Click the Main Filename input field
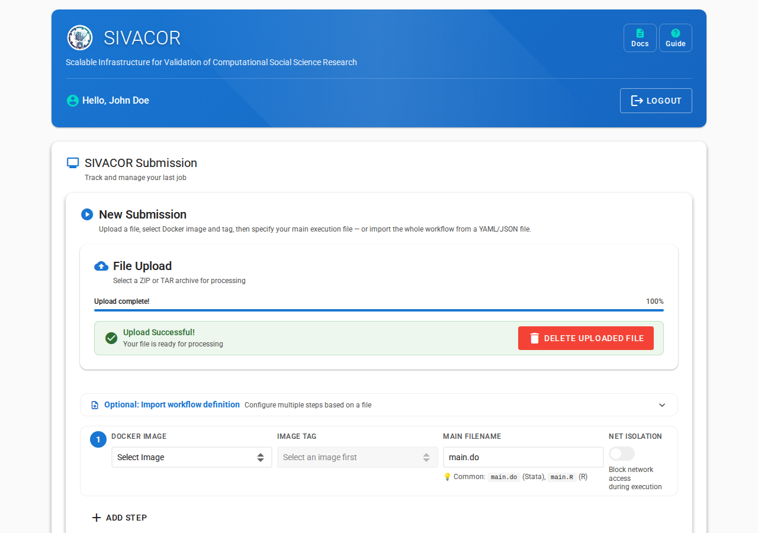Screen dimensions: 758x533 pyautogui.click(x=523, y=457)
